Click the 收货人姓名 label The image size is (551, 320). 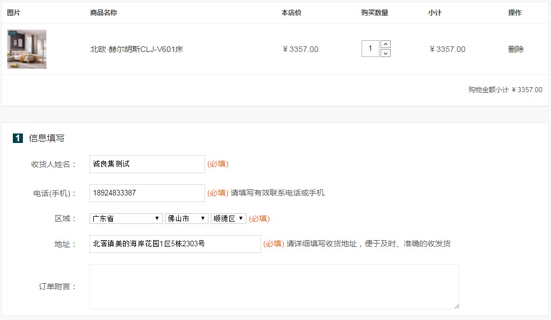(x=54, y=164)
